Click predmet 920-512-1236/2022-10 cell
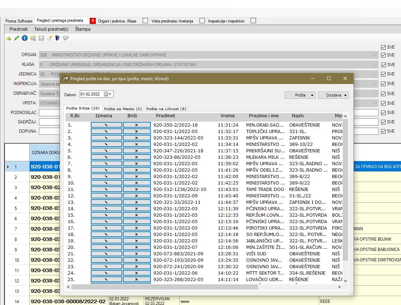This screenshot has width=401, height=305. (179, 190)
